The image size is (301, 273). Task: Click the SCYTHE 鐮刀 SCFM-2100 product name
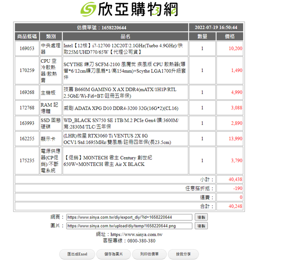[125, 71]
